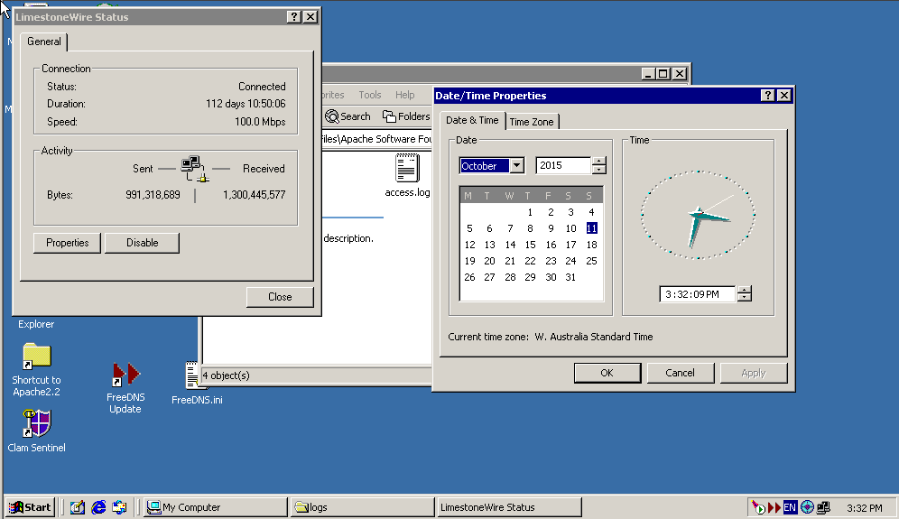Select the Date & Time tab
The image size is (899, 519).
pos(472,120)
